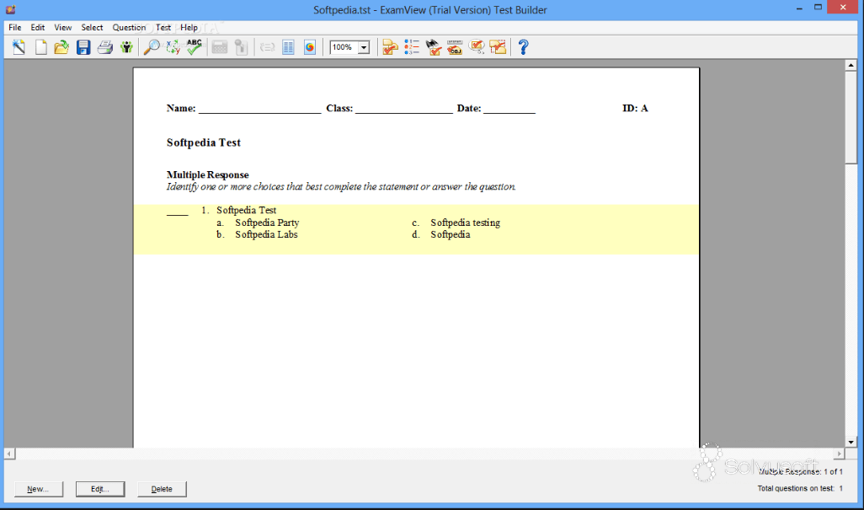Run the spelling checker
The image size is (864, 510).
click(x=194, y=46)
